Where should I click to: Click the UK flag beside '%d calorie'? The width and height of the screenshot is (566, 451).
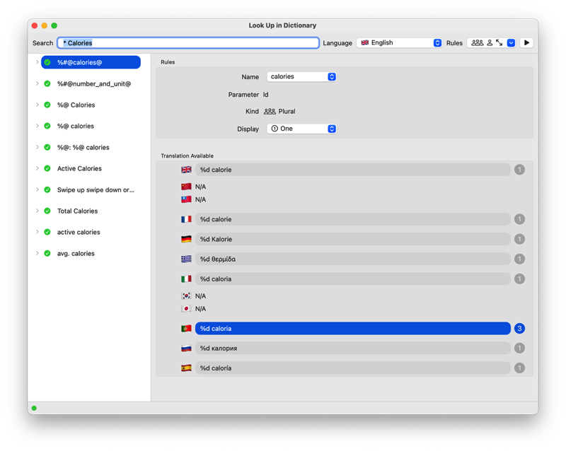click(x=186, y=170)
